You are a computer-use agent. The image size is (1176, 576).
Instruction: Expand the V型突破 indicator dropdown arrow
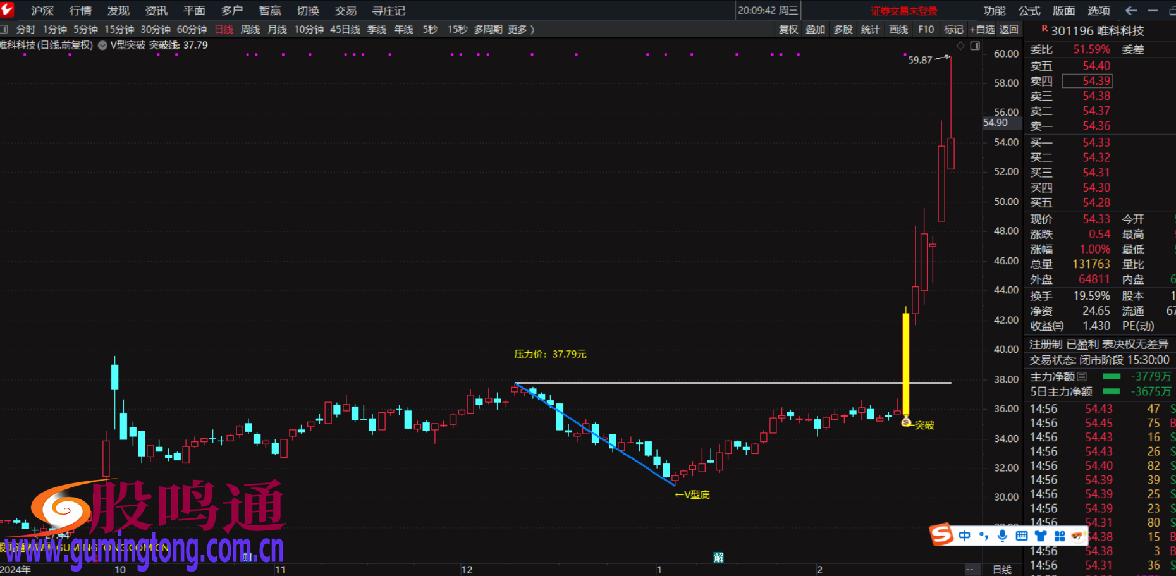pos(102,46)
